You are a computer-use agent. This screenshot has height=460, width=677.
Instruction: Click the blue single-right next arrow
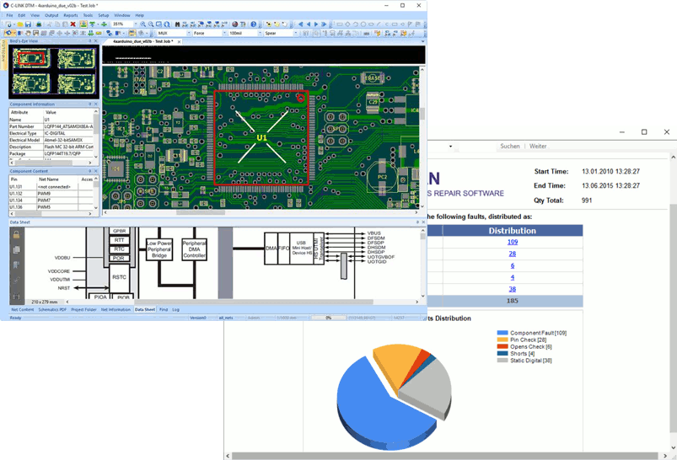316,24
